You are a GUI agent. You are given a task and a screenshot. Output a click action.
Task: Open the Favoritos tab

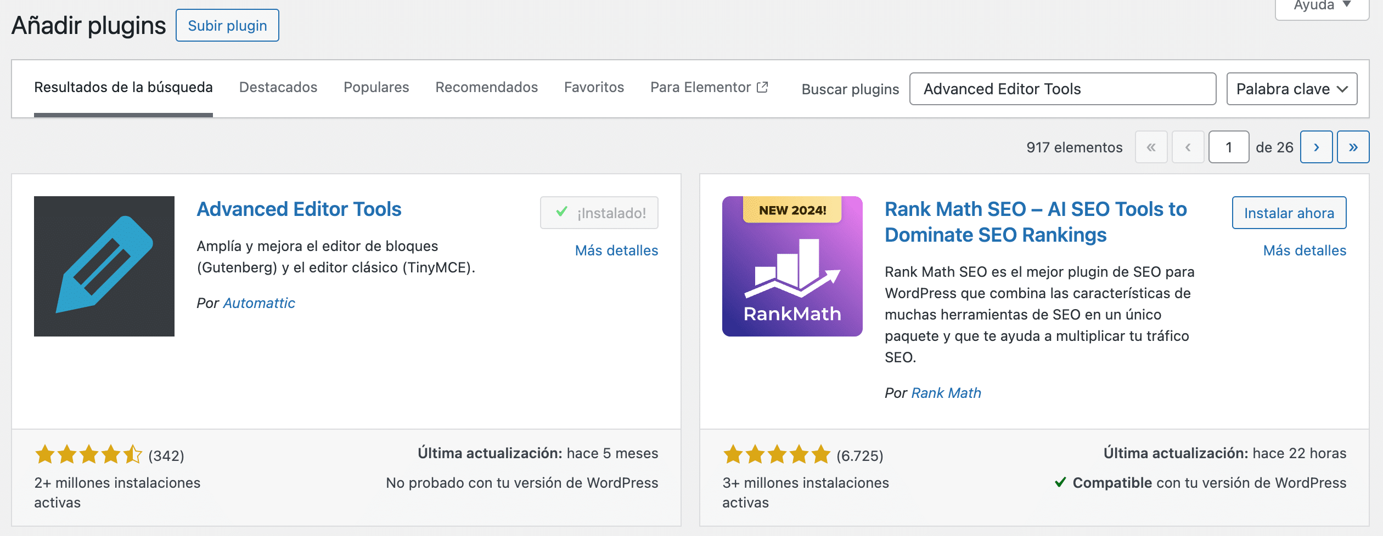(x=594, y=88)
